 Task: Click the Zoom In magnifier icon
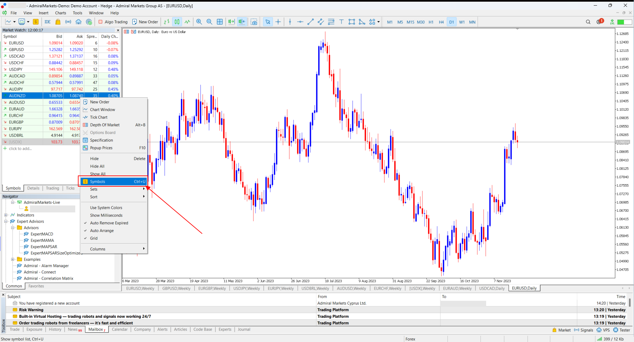pos(199,22)
